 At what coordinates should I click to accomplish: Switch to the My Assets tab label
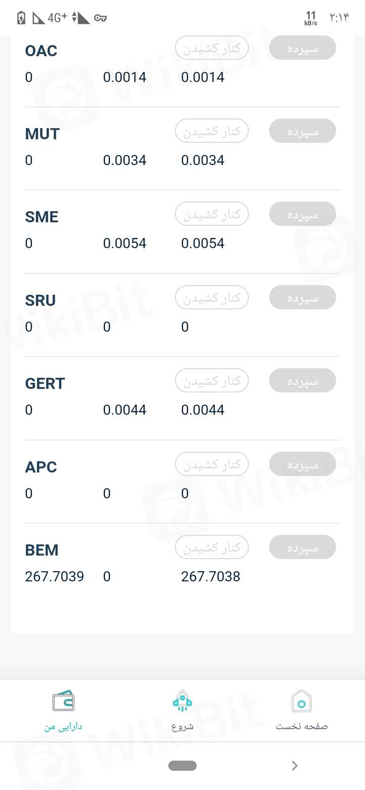point(63,726)
